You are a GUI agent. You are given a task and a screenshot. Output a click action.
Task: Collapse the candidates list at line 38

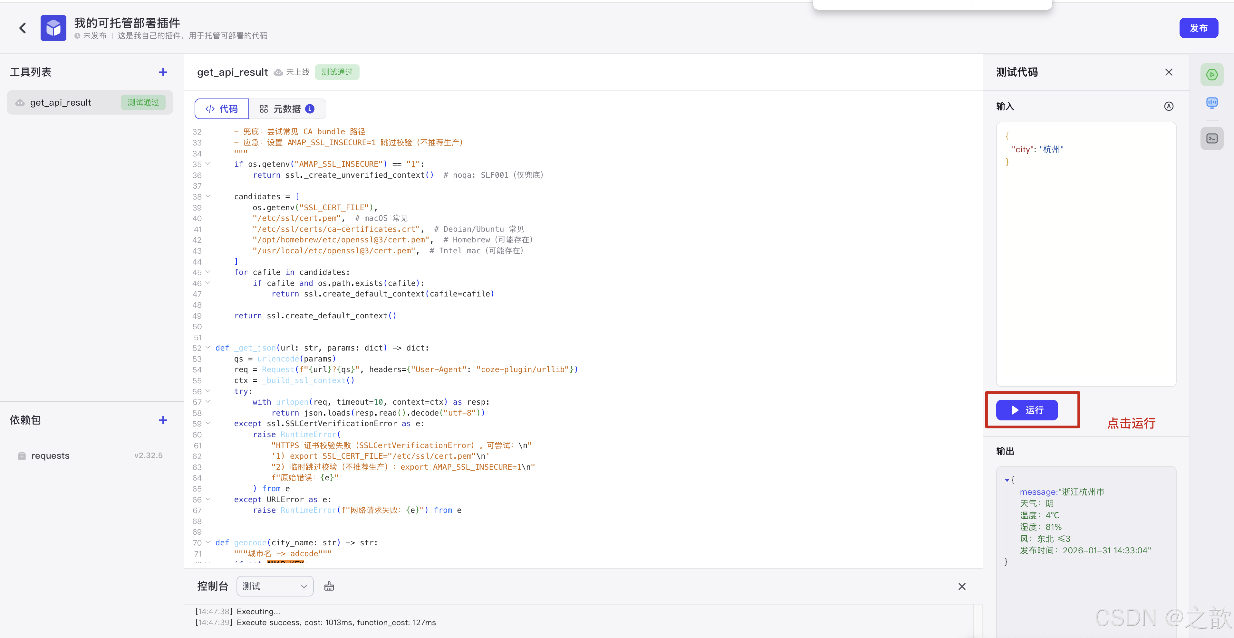(x=208, y=196)
